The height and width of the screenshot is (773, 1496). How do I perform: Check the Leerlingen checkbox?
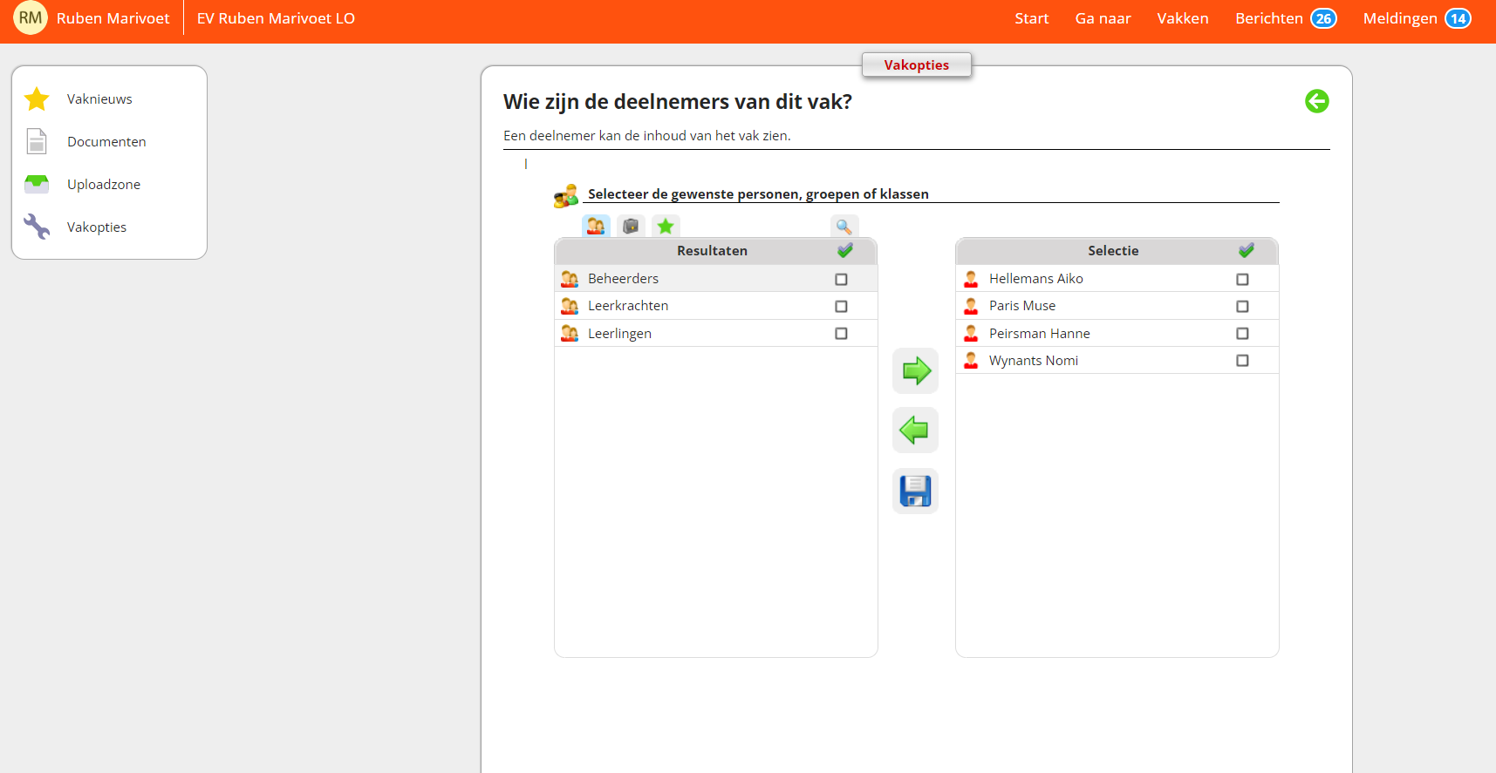tap(841, 334)
